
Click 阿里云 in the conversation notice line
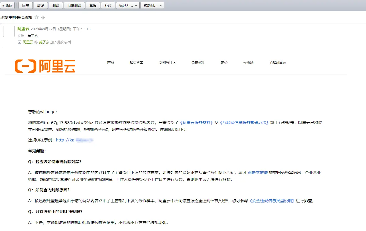click(28, 42)
